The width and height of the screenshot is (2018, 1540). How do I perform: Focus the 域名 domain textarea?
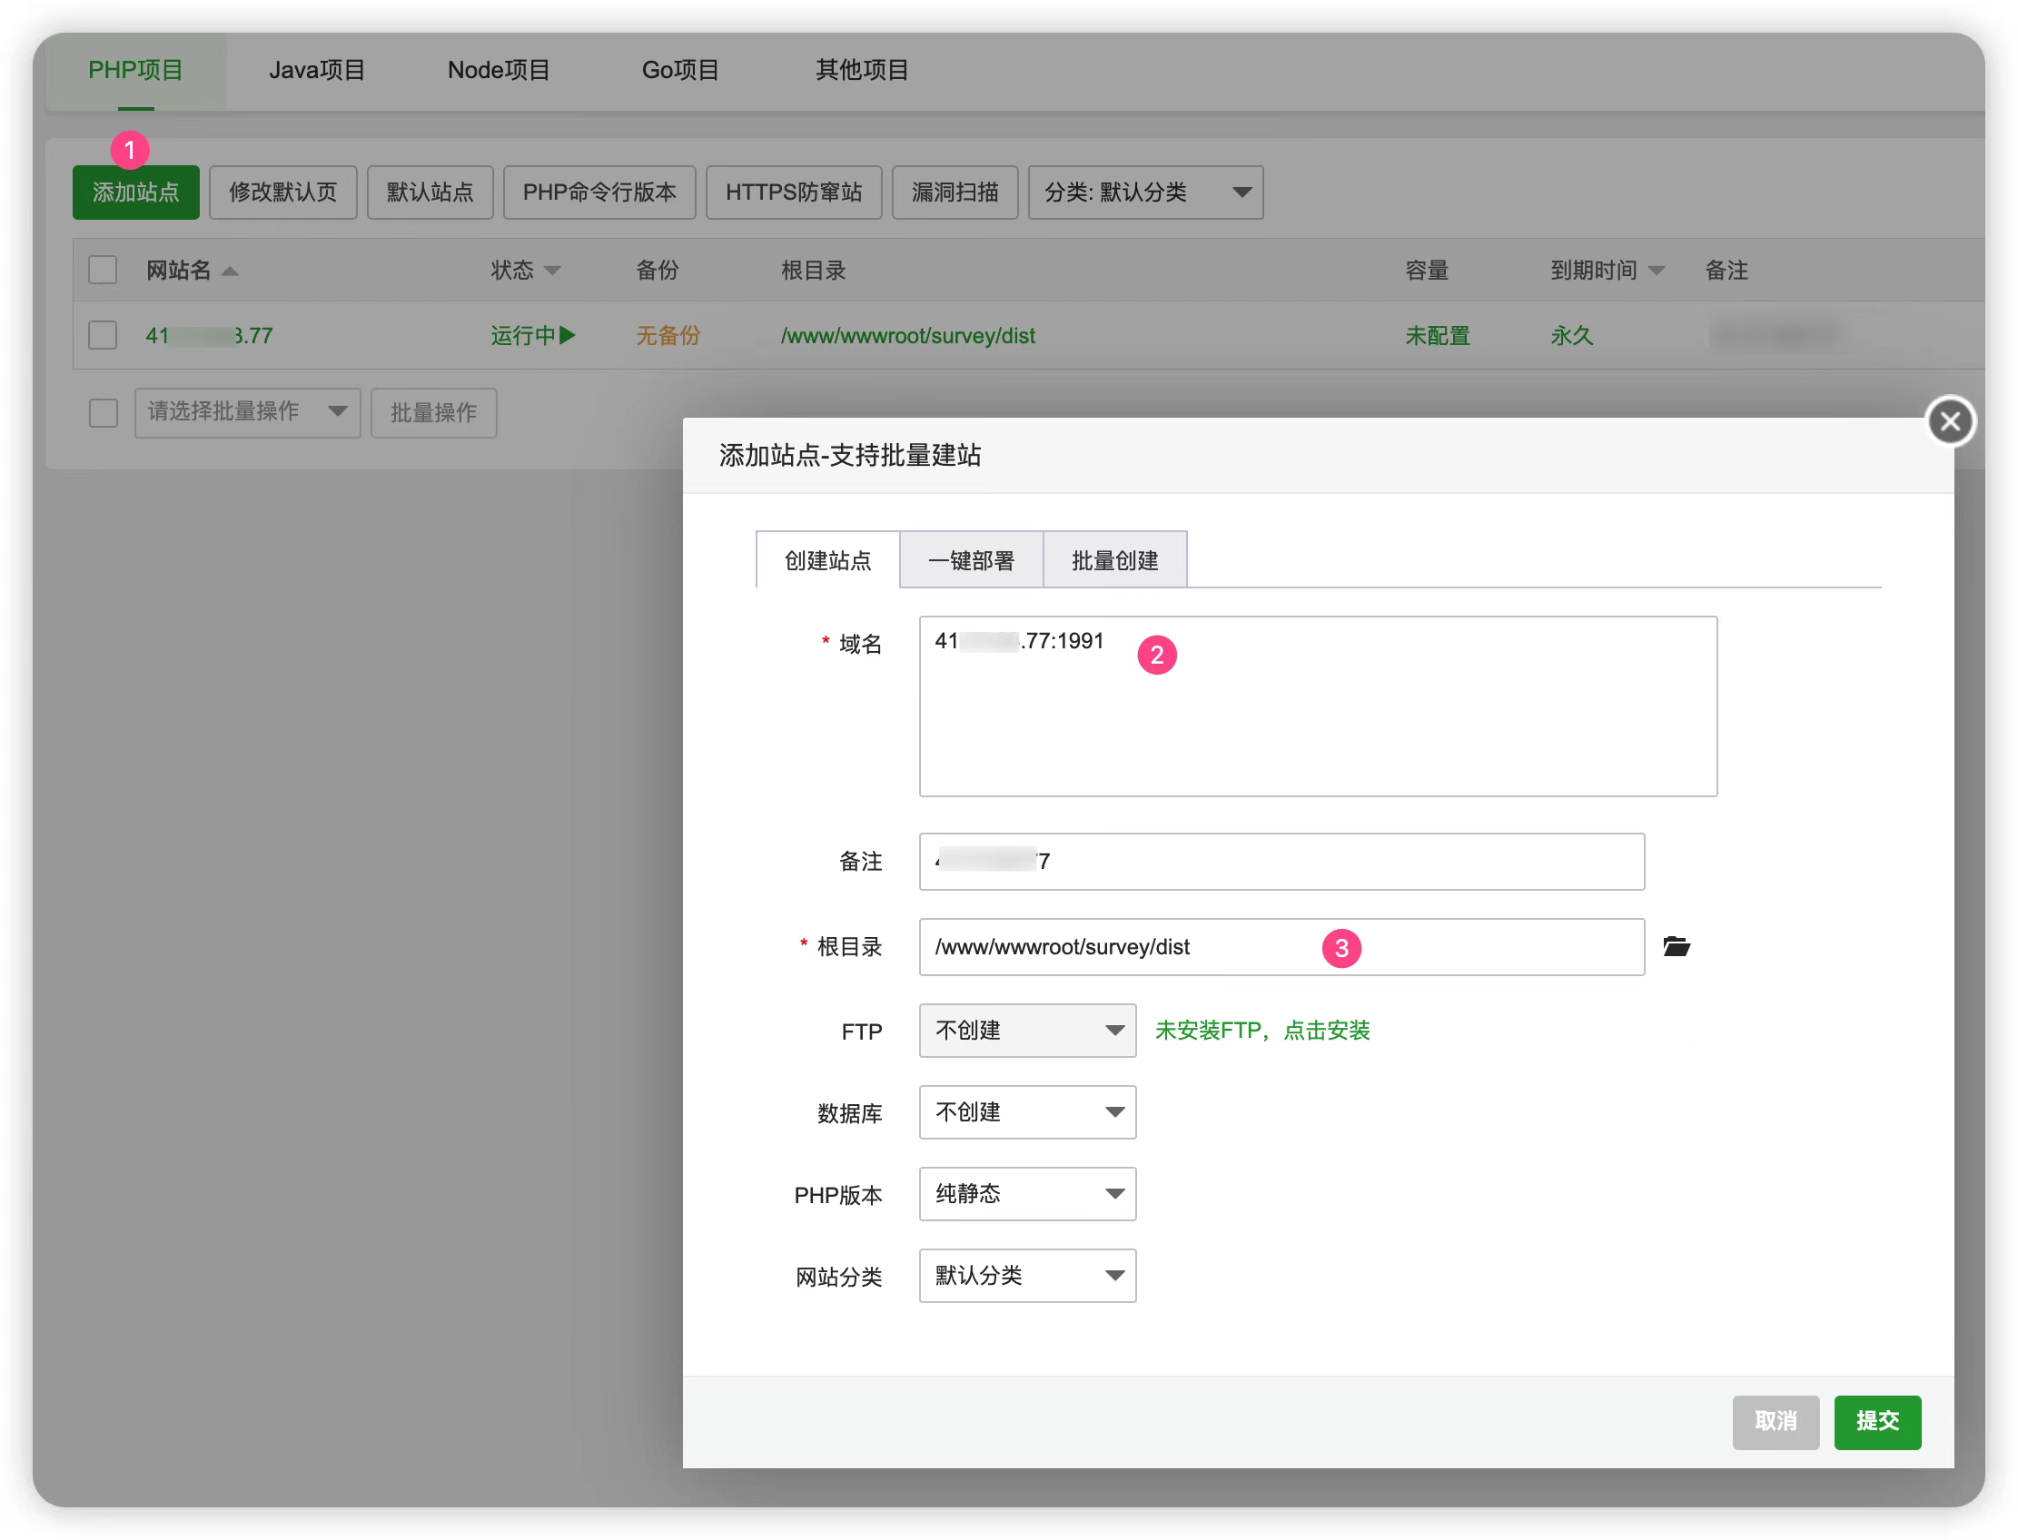(x=1318, y=706)
